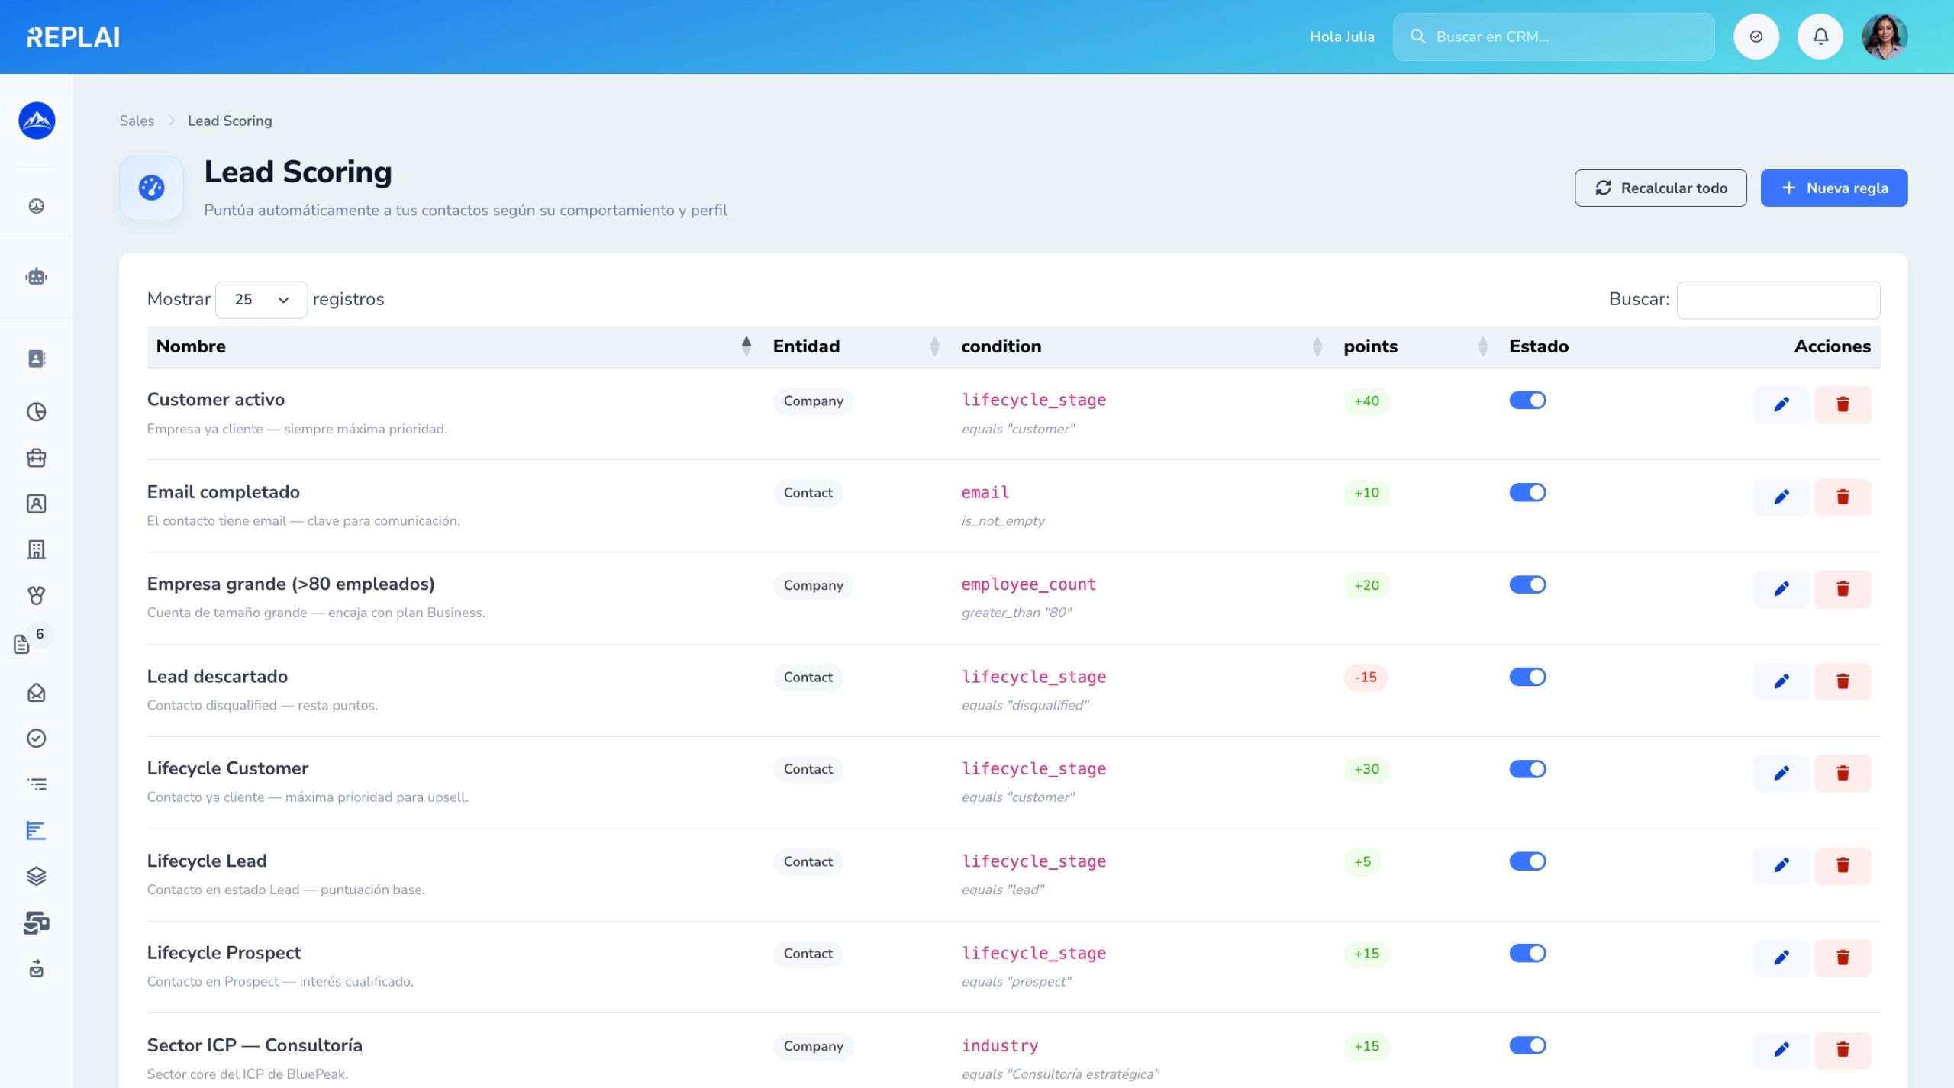Open the indented list sidebar icon
Screen dimensions: 1954x1088
(x=37, y=784)
